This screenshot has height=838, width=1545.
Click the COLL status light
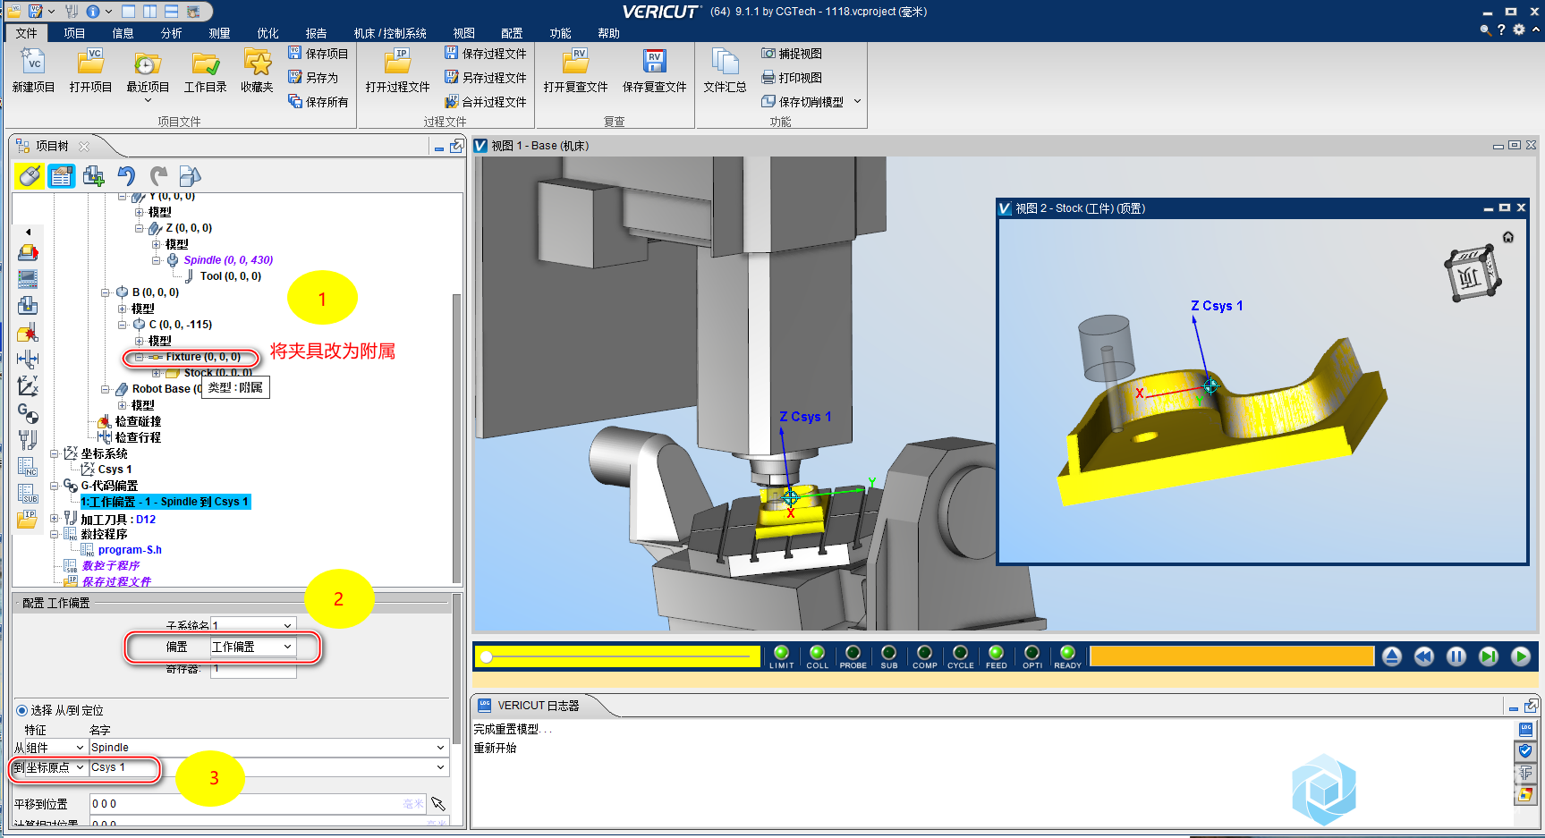coord(817,653)
